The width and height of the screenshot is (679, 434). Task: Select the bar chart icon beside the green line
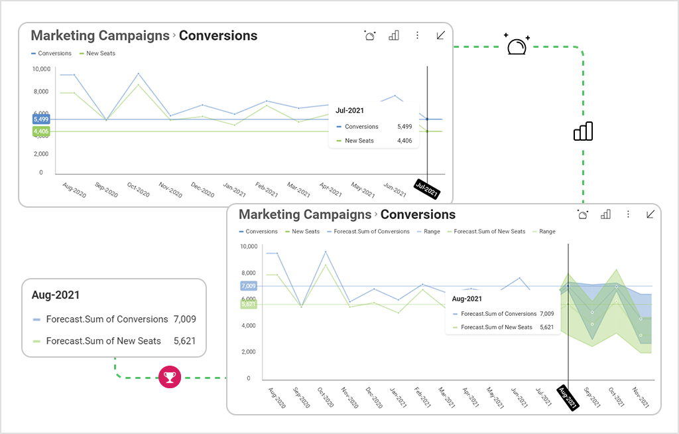coord(583,131)
